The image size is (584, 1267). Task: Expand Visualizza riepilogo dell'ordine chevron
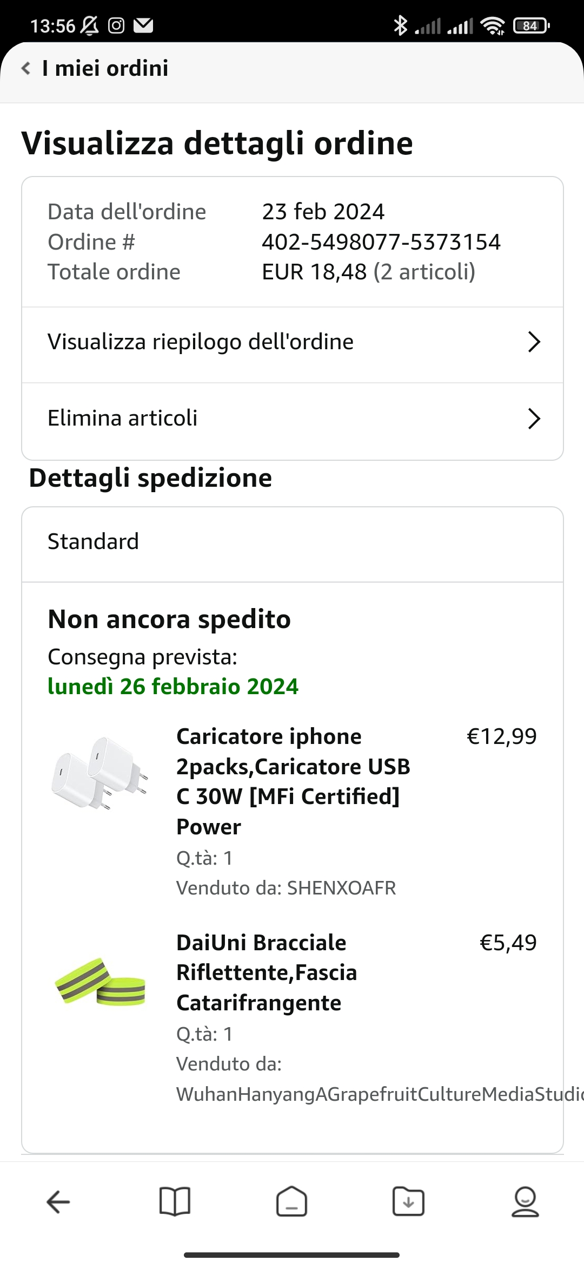pos(534,342)
